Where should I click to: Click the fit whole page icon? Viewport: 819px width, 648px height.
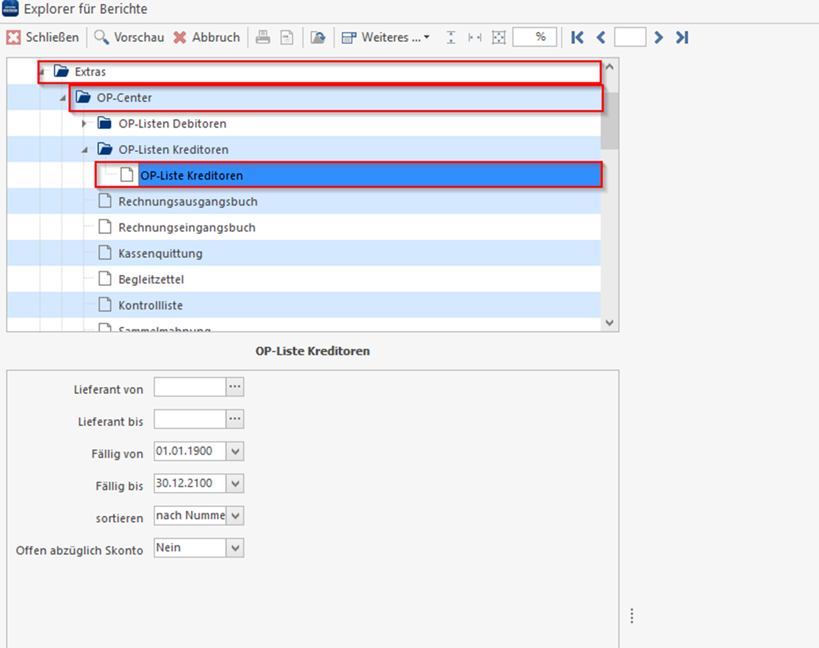pyautogui.click(x=498, y=37)
